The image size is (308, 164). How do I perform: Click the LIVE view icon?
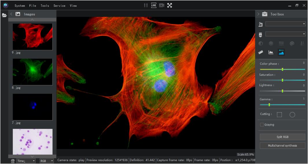(154, 5)
